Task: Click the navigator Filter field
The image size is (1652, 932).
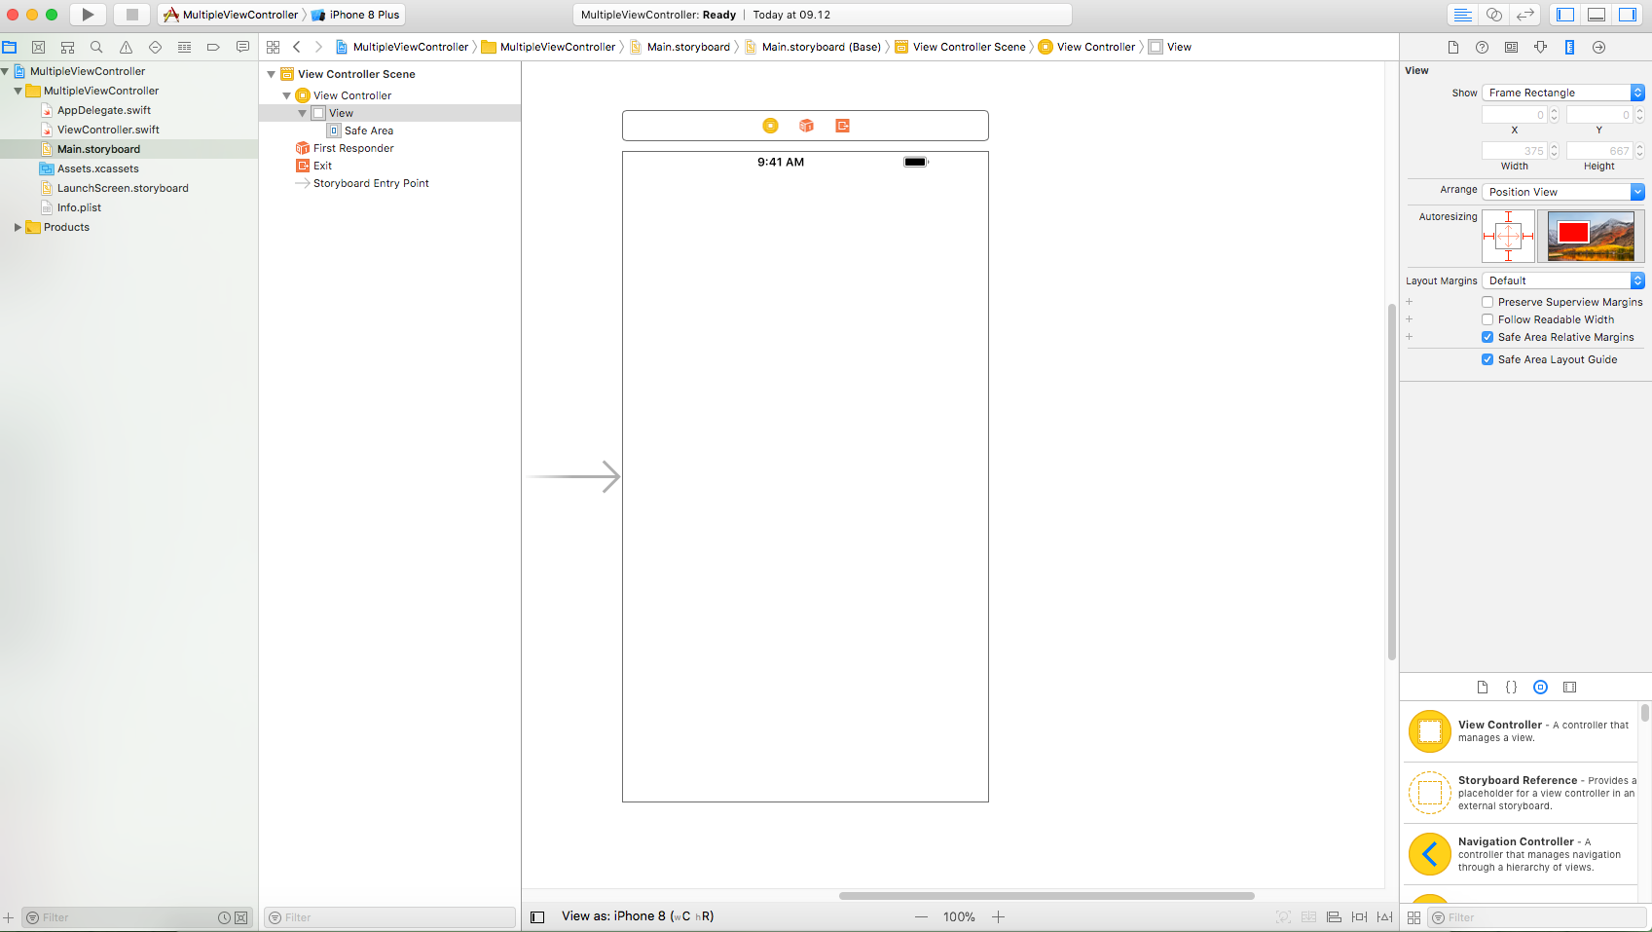Action: pos(127,916)
